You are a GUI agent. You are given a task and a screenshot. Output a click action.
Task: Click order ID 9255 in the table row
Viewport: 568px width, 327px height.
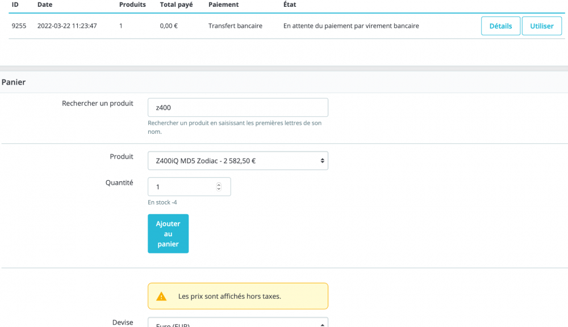click(19, 26)
